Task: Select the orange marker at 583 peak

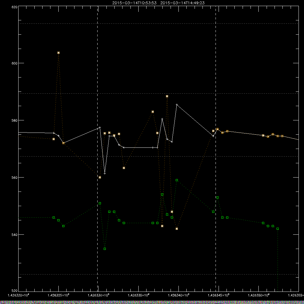Action: [x=153, y=112]
